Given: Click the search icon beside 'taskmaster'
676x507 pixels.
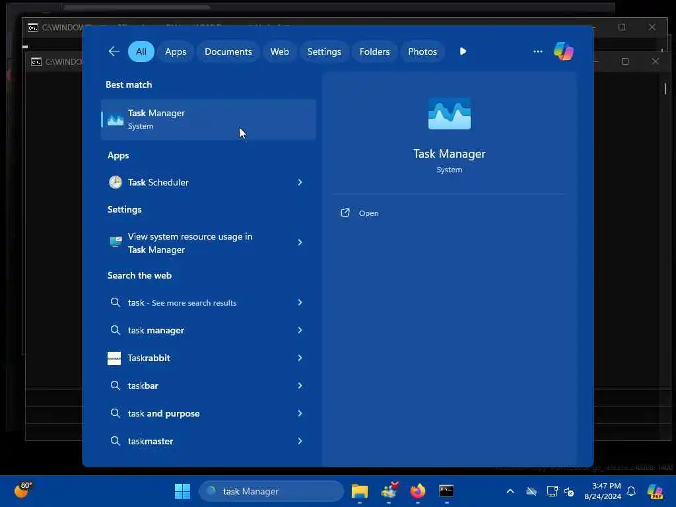Looking at the screenshot, I should (115, 441).
